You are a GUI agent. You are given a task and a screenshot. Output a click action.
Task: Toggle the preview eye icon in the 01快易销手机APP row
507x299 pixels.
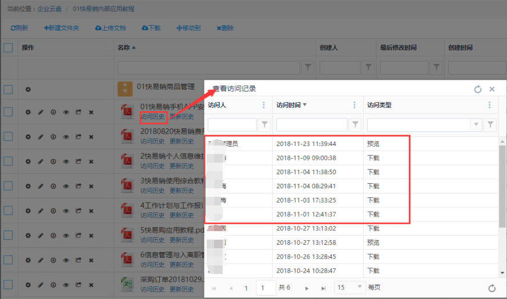click(66, 112)
